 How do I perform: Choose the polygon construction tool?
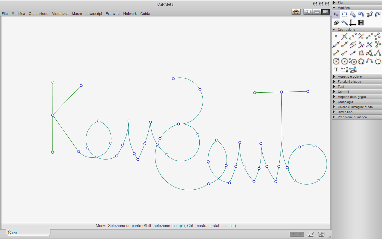(x=362, y=52)
